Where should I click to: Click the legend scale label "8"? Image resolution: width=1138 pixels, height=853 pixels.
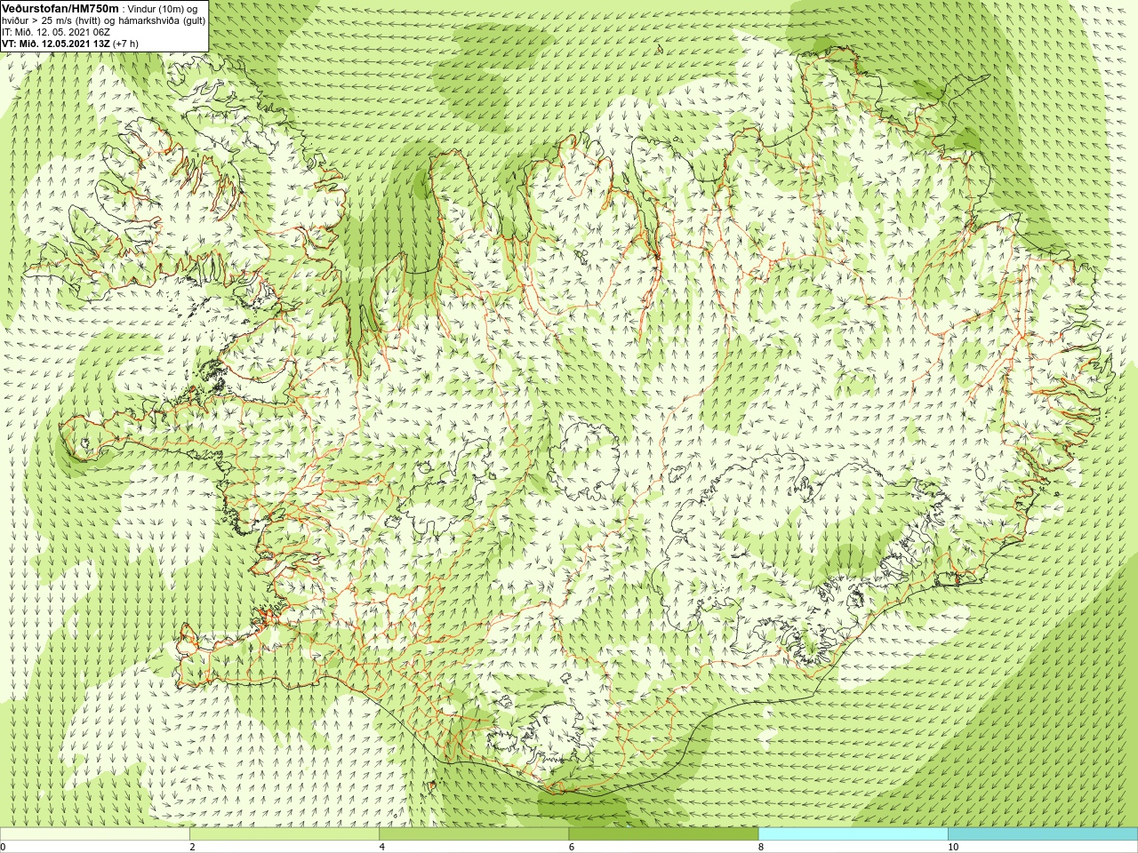(x=761, y=848)
